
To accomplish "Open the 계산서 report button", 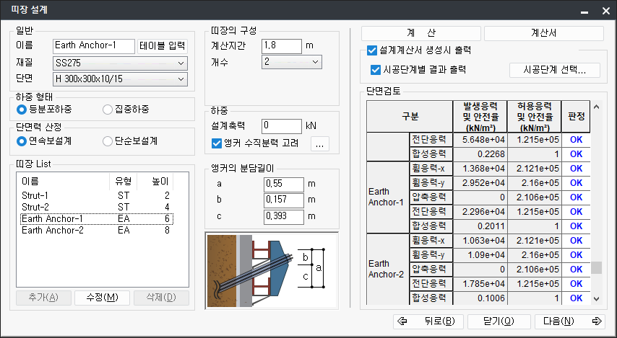I will tap(543, 33).
